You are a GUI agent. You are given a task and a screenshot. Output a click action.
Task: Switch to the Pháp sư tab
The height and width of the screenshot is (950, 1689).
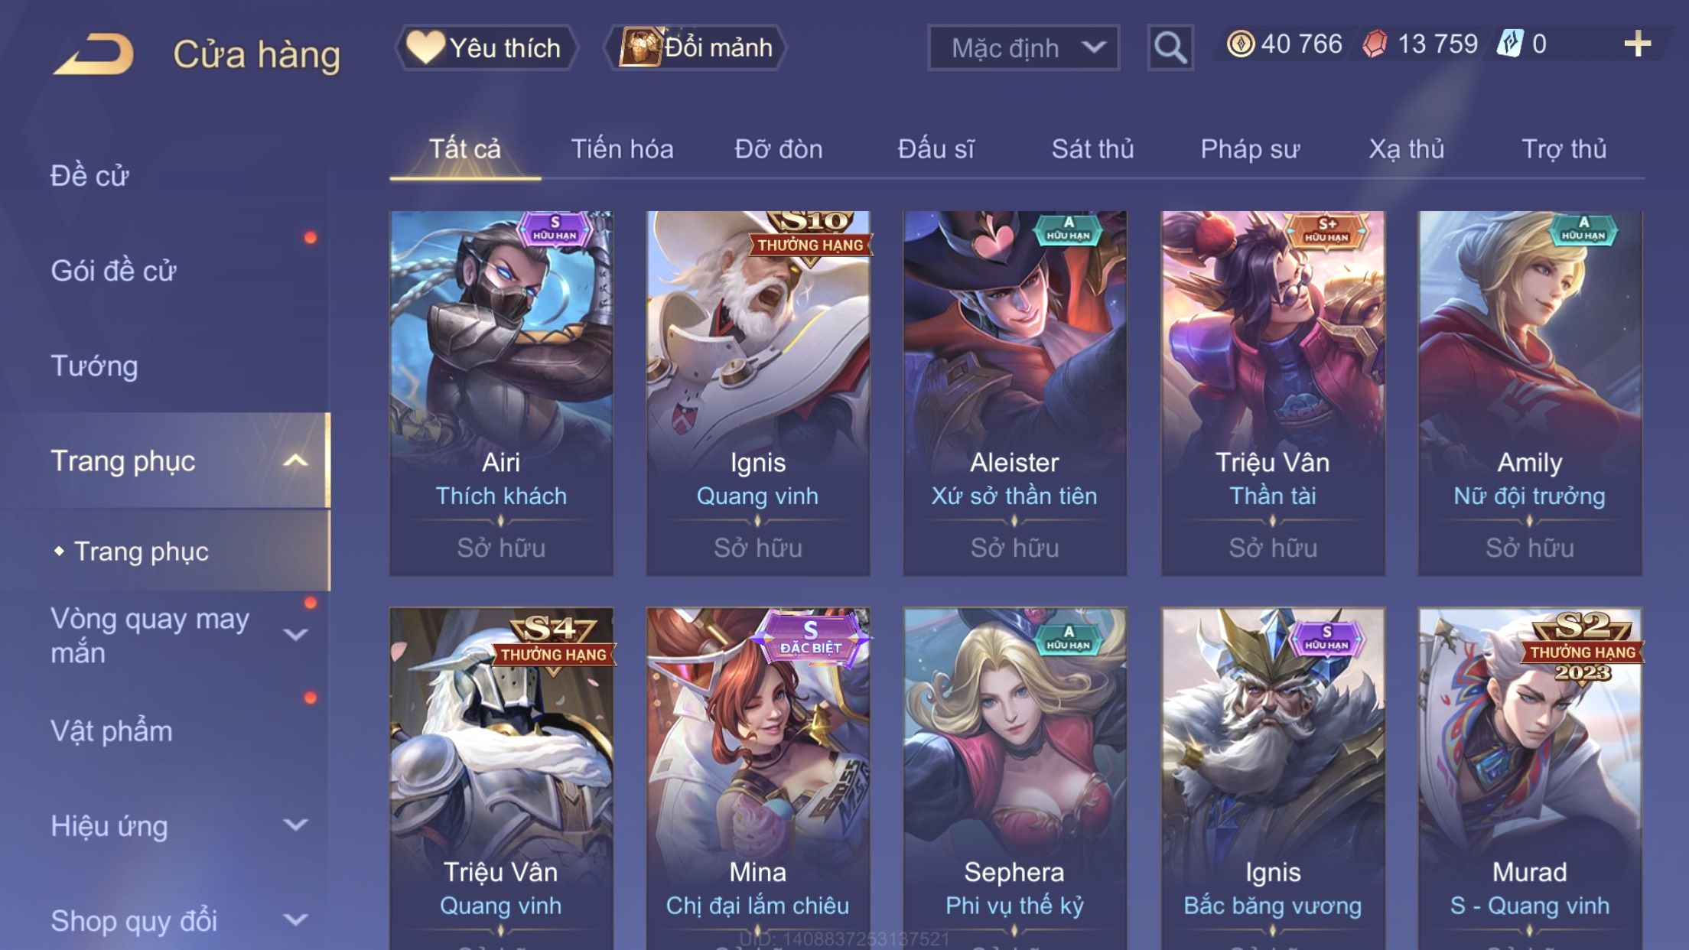(x=1250, y=149)
